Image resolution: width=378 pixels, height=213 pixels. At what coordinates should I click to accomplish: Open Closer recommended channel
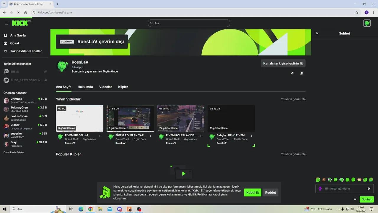coord(25,127)
